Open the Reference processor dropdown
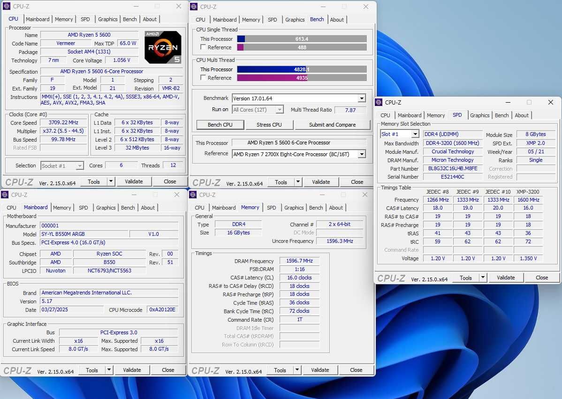This screenshot has width=562, height=399. tap(362, 154)
